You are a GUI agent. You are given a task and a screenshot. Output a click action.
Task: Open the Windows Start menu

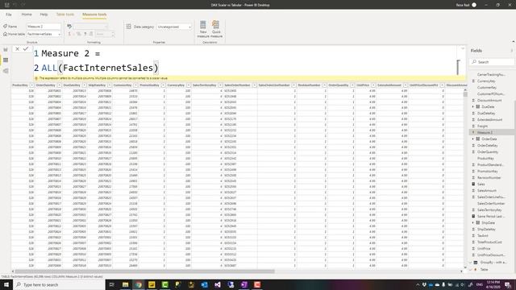pyautogui.click(x=6, y=284)
